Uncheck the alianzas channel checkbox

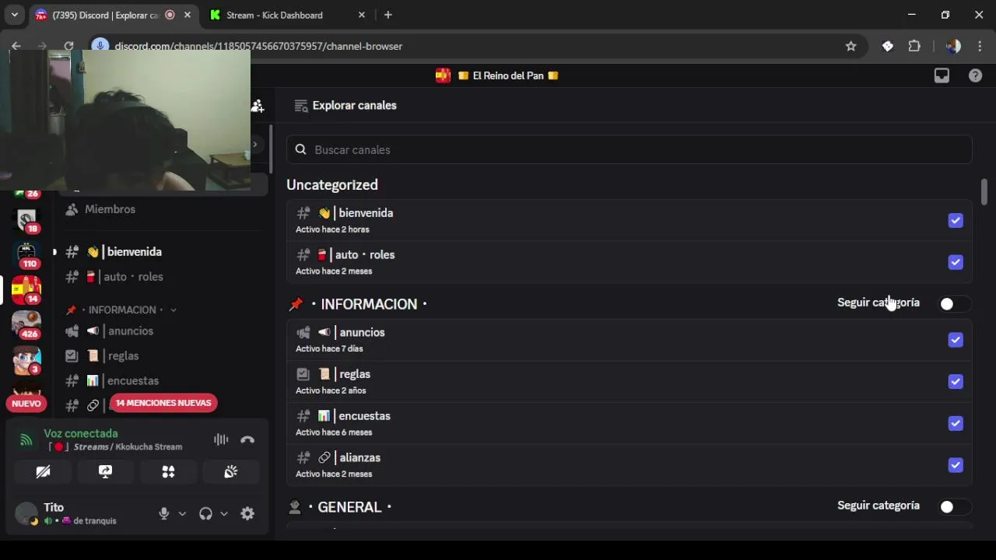[x=956, y=465]
